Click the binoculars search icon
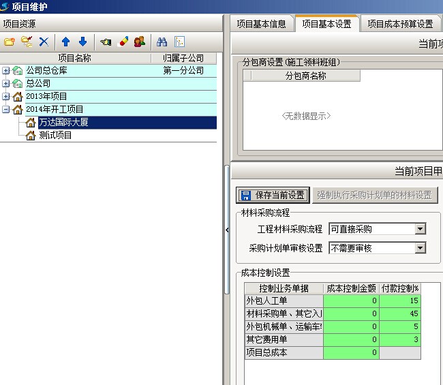Image resolution: width=443 pixels, height=385 pixels. click(x=162, y=42)
